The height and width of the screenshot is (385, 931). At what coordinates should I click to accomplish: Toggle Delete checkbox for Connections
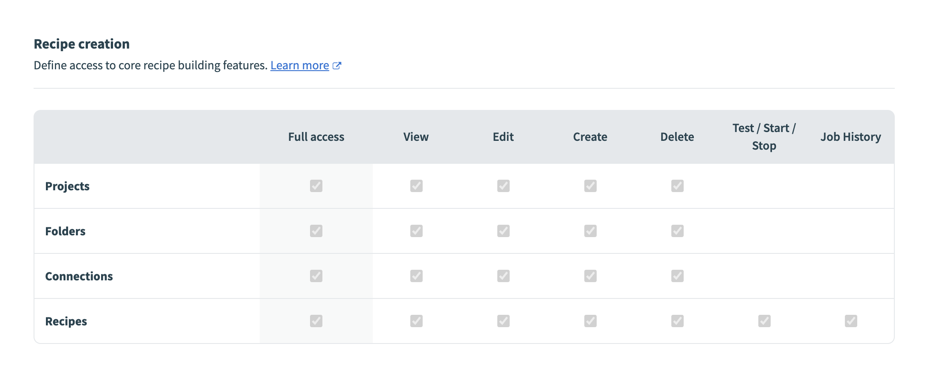tap(677, 276)
